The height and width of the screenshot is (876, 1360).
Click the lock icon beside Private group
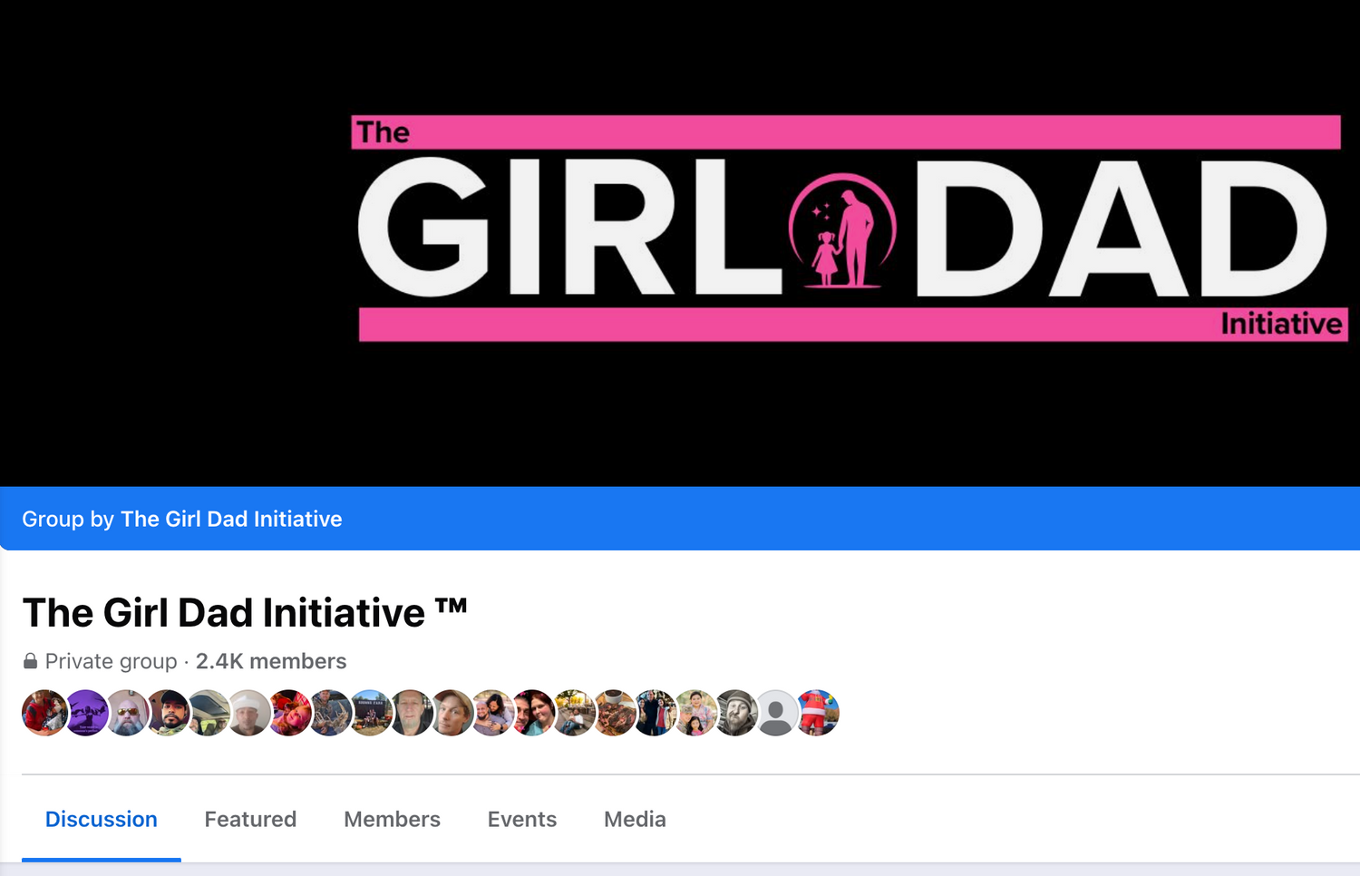[x=30, y=661]
